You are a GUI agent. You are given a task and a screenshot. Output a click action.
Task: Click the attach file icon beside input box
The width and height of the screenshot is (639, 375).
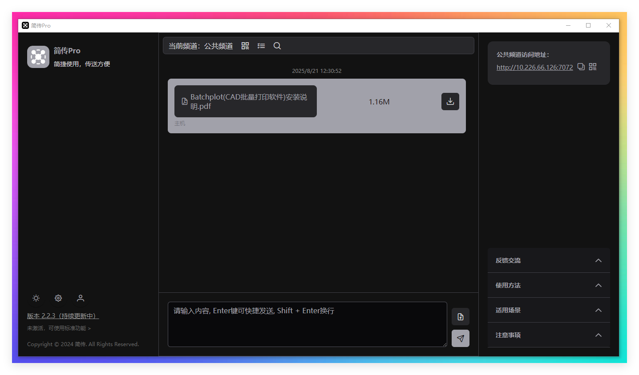(461, 316)
